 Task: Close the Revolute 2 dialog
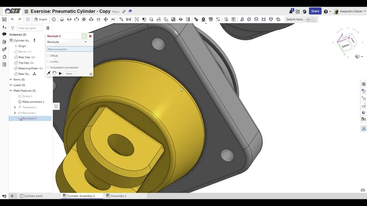90,36
